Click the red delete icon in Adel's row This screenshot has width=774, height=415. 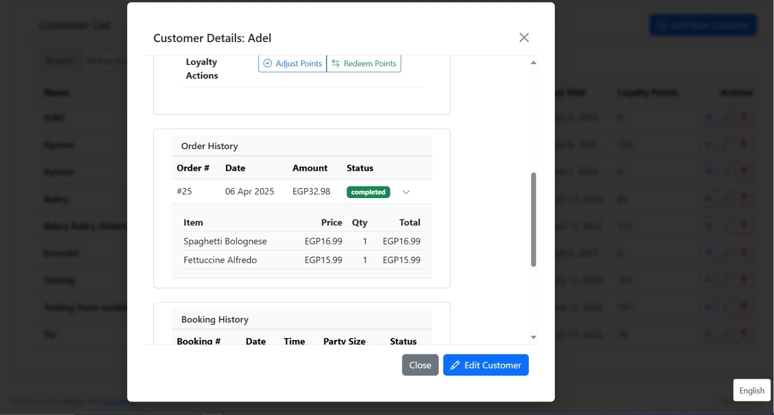tap(744, 117)
